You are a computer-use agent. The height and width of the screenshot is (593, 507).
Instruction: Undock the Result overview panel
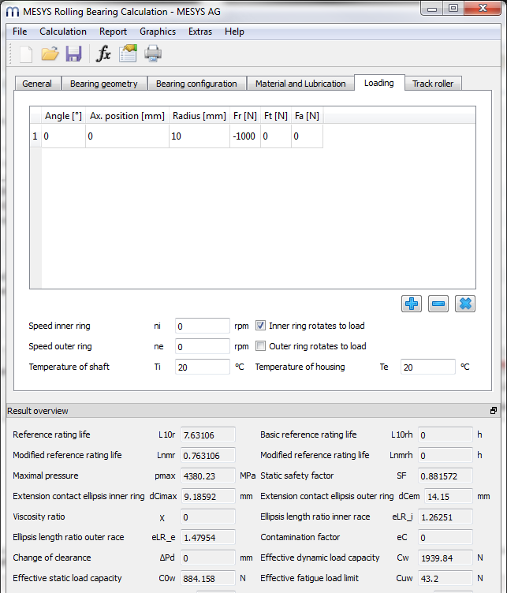coord(494,411)
